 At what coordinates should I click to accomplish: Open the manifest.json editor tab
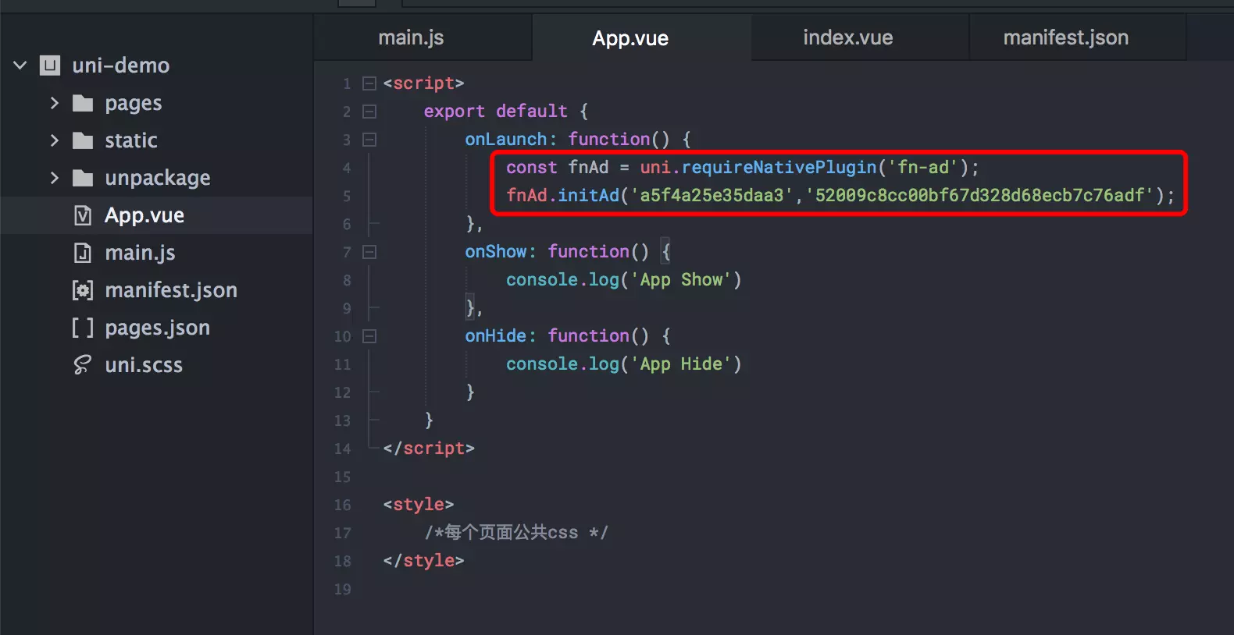tap(1065, 37)
